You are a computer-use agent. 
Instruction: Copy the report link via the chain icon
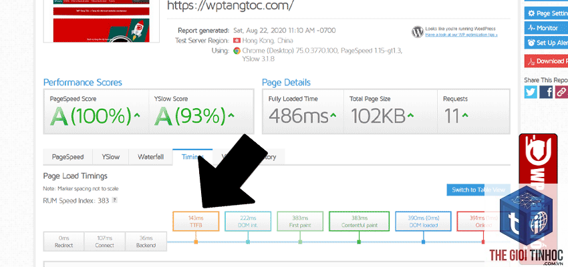561,92
